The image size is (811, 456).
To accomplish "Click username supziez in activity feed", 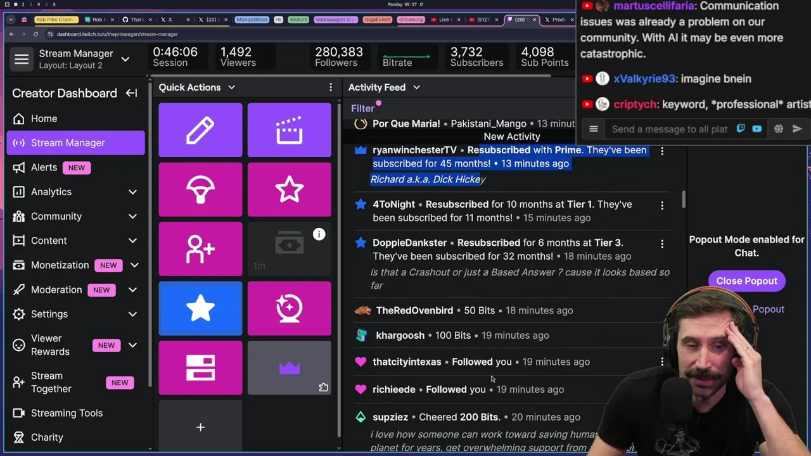I will (x=390, y=417).
